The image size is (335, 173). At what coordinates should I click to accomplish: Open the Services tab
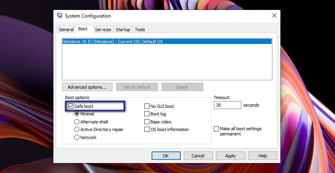(103, 30)
